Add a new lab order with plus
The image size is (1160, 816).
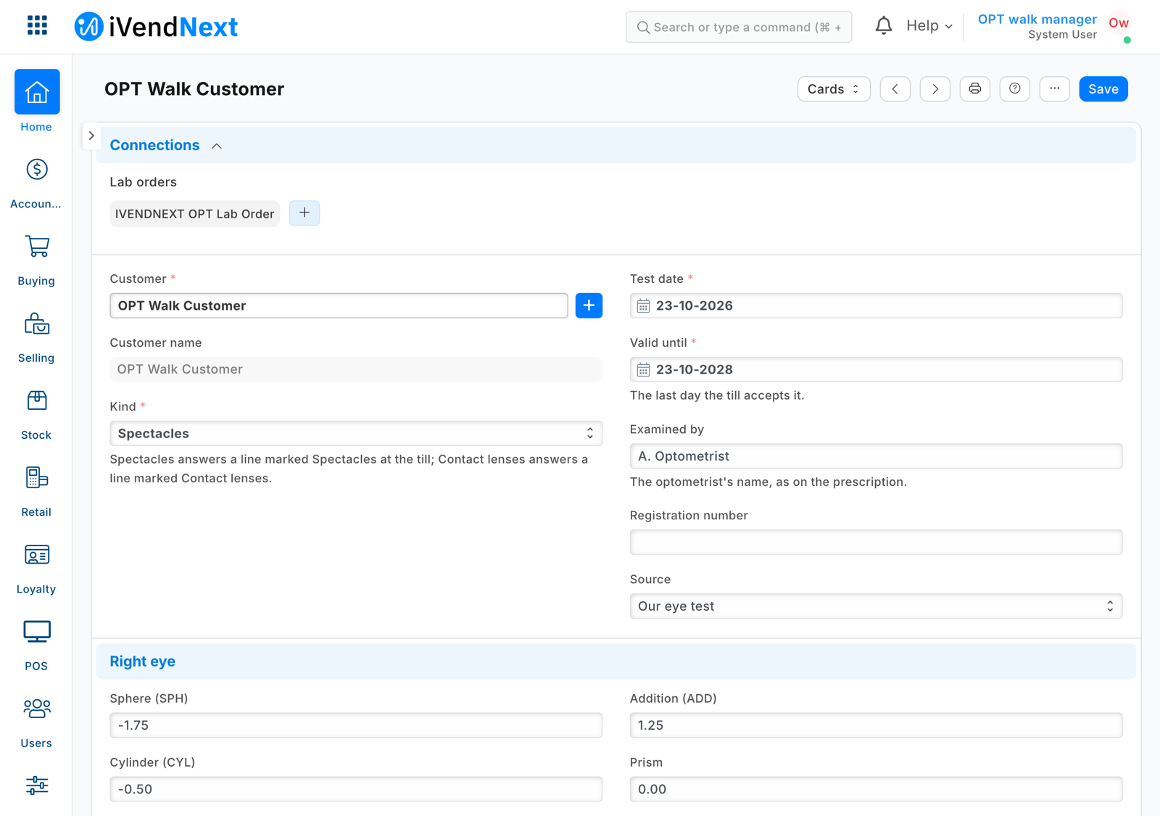pos(304,213)
